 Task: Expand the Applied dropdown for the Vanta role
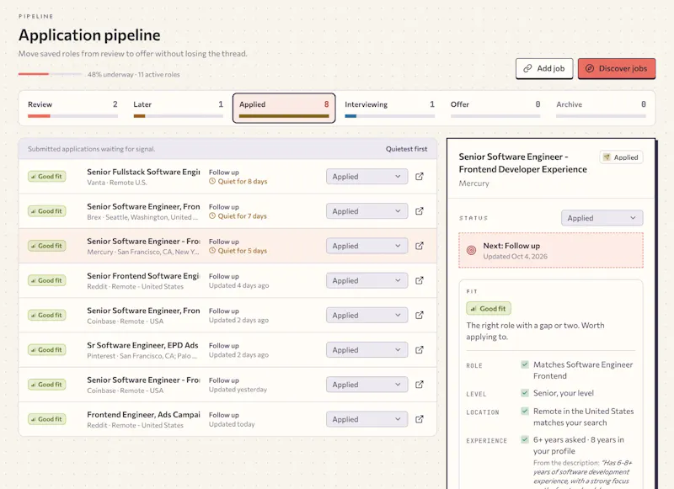coord(366,177)
